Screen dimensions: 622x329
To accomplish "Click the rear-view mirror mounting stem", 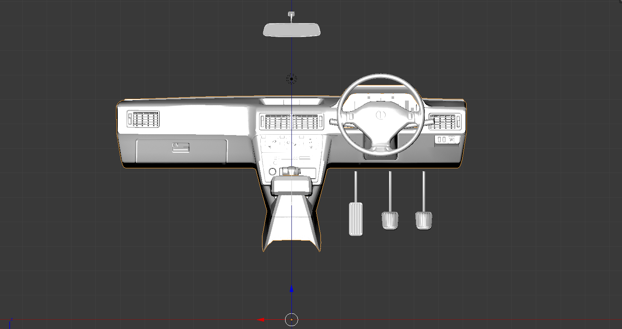I will pyautogui.click(x=291, y=17).
